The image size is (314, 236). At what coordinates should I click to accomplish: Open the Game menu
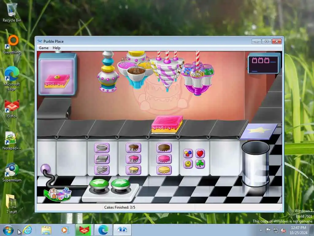point(44,48)
